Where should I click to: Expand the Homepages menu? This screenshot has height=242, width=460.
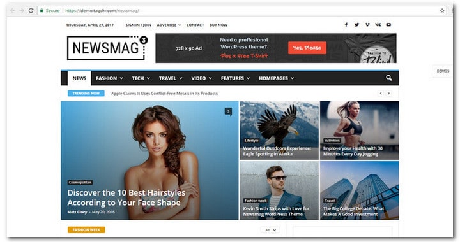(277, 78)
